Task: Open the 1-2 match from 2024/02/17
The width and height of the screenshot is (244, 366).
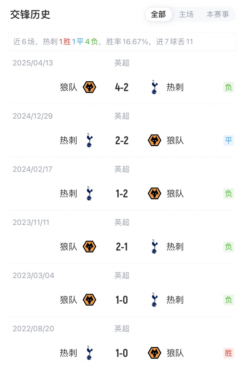Action: (x=122, y=194)
